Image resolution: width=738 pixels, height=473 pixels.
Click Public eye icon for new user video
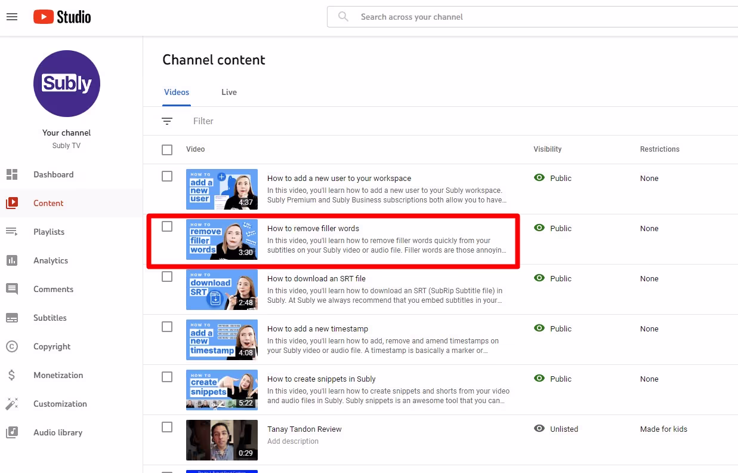click(539, 177)
